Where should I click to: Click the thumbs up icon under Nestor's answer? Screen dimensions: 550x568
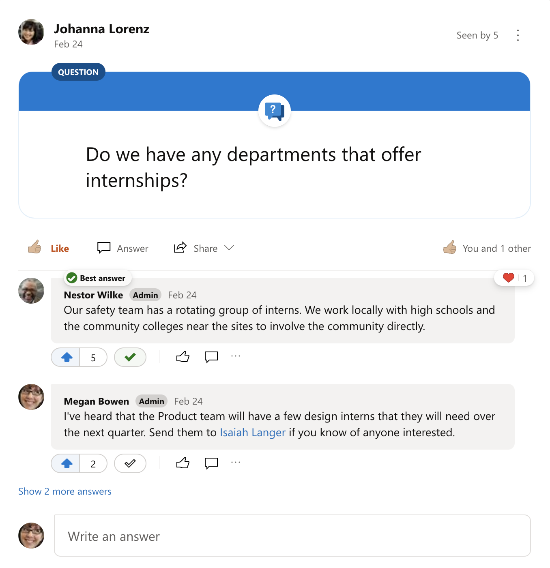[183, 356]
